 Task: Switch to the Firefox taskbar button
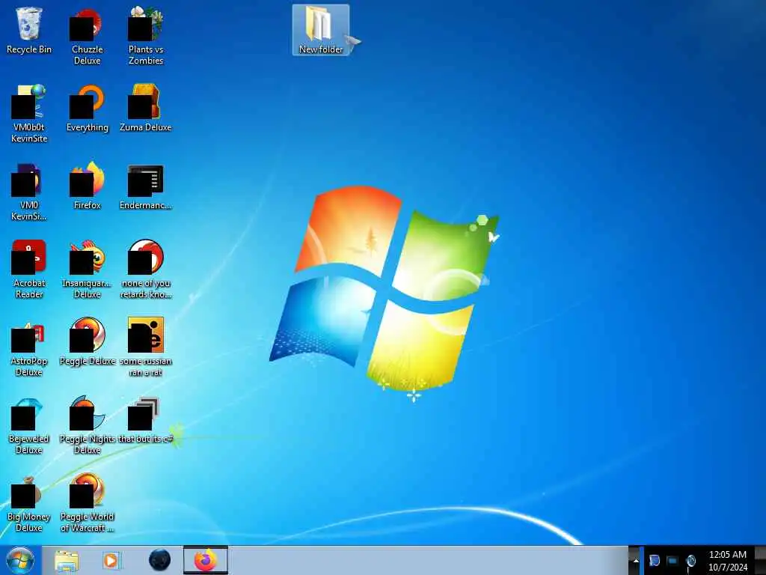206,560
